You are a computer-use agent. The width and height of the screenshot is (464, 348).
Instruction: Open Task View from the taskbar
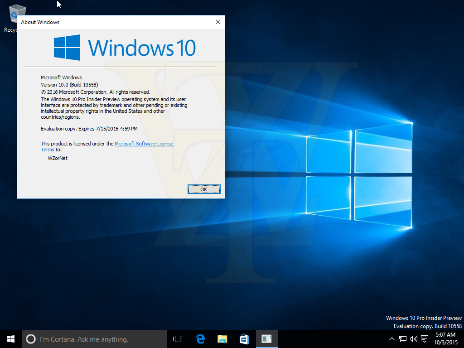coord(178,339)
